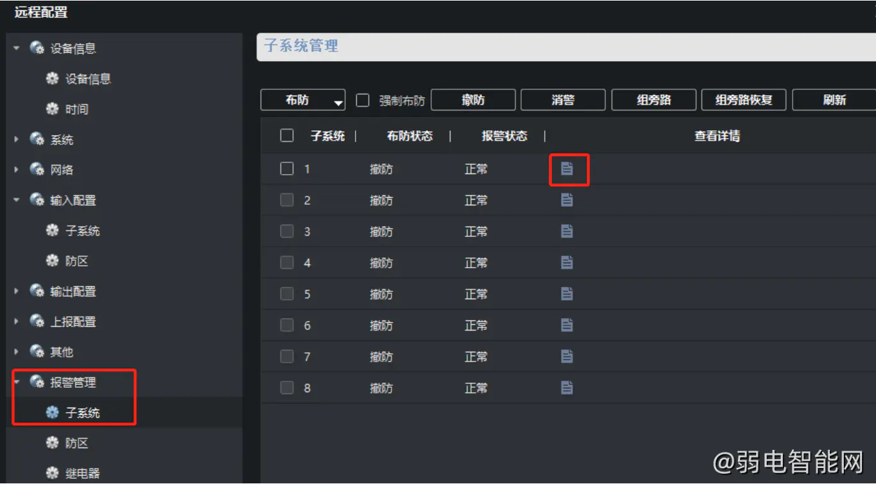Screen dimensions: 876x484
Task: Check the box for subsystem 7
Action: click(287, 356)
